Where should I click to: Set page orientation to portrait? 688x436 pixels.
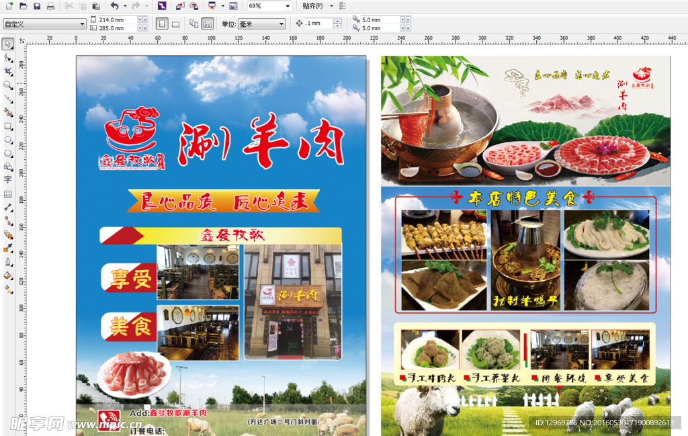pos(163,24)
